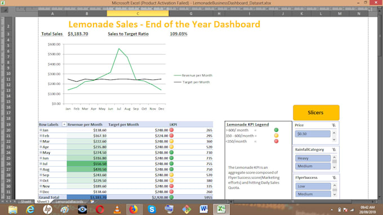This screenshot has width=383, height=215.
Task: Click the Excel logo in the title bar
Action: click(3, 3)
